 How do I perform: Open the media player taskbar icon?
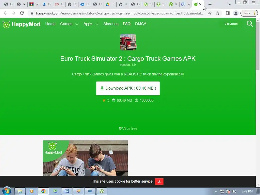[32, 191]
